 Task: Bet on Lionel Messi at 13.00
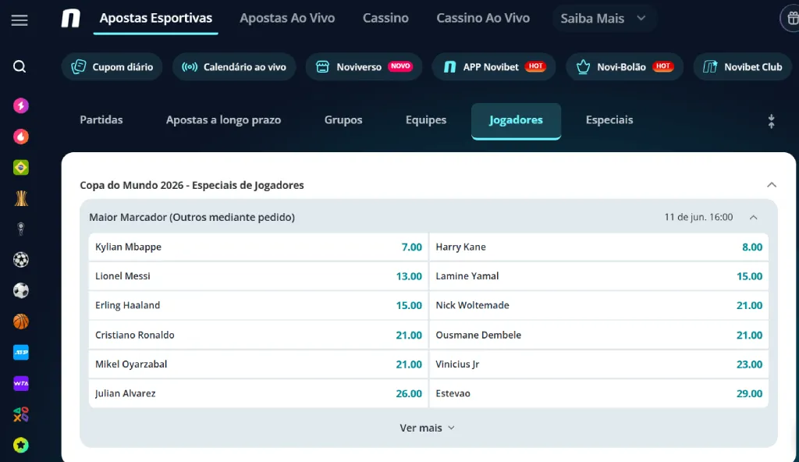click(x=258, y=276)
